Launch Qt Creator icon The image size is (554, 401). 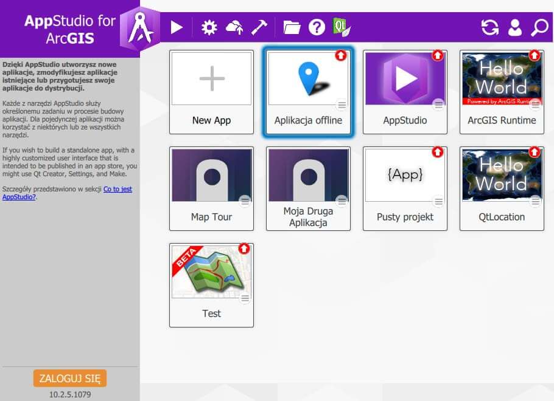[x=342, y=27]
